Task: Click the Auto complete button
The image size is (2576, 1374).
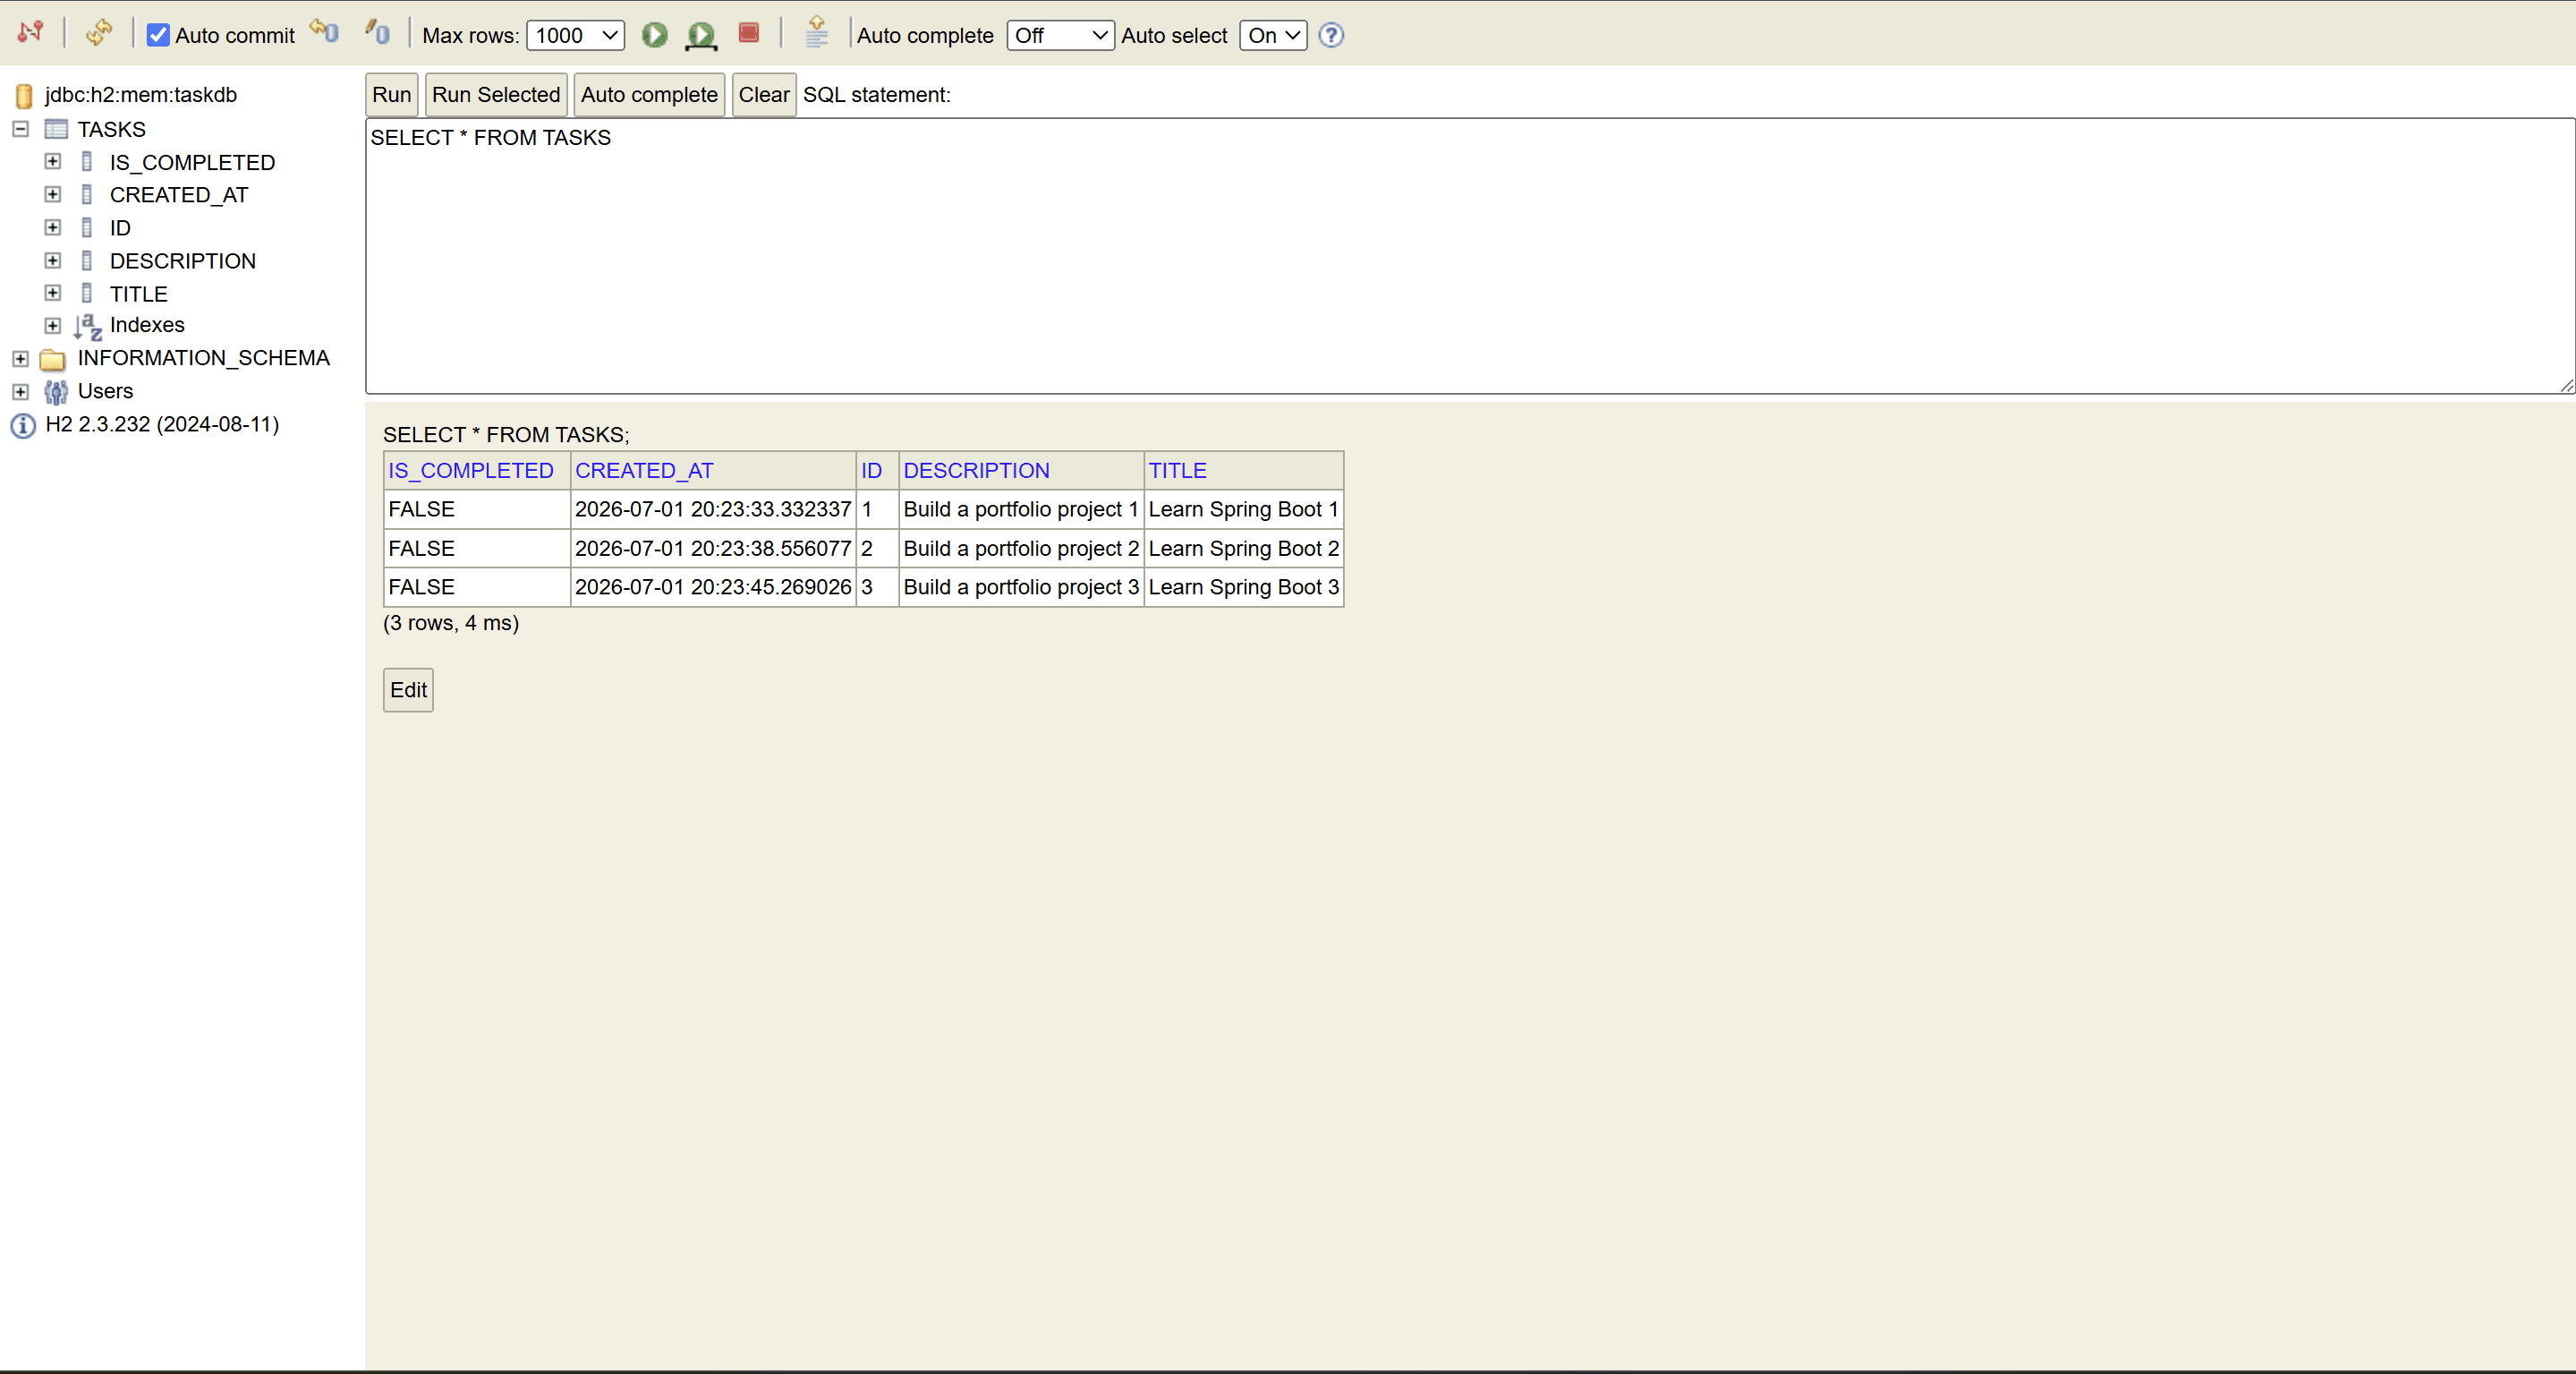Action: pyautogui.click(x=649, y=94)
